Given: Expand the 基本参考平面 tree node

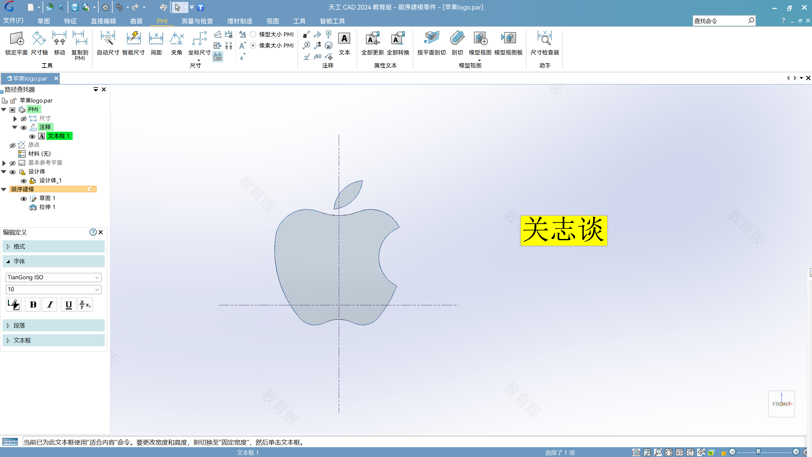Looking at the screenshot, I should [x=4, y=163].
